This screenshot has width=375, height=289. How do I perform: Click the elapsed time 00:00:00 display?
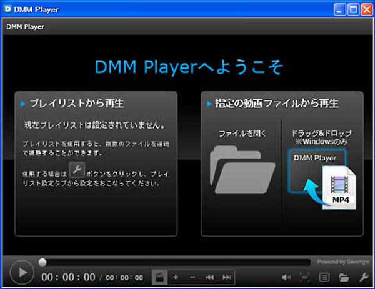tap(68, 277)
